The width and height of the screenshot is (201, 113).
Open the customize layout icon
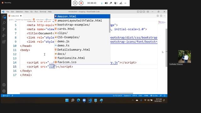point(148,12)
